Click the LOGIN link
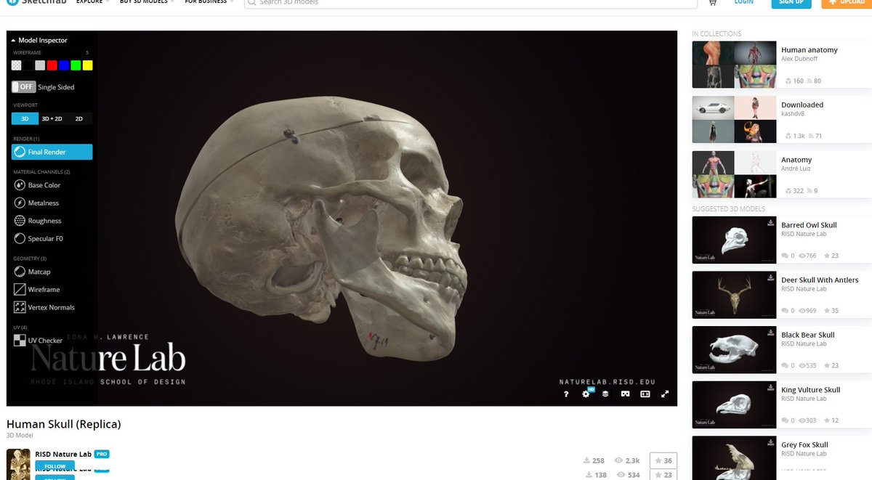Viewport: 872px width, 480px height. [744, 2]
